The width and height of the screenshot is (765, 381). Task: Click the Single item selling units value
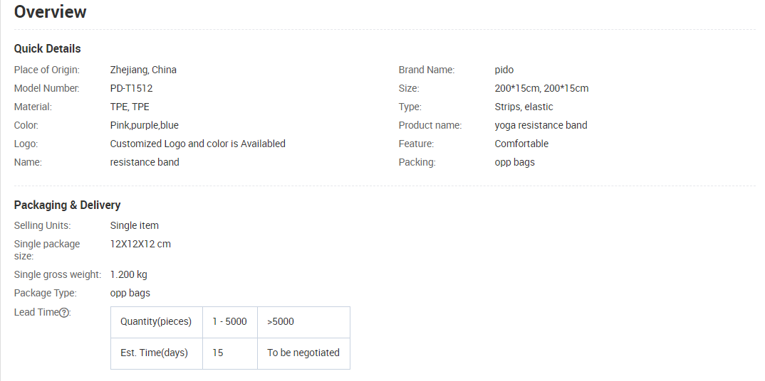[x=134, y=226]
